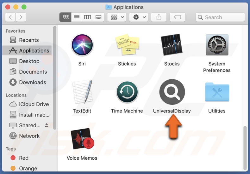Click the Documents sidebar icon
The image size is (250, 174).
point(13,72)
